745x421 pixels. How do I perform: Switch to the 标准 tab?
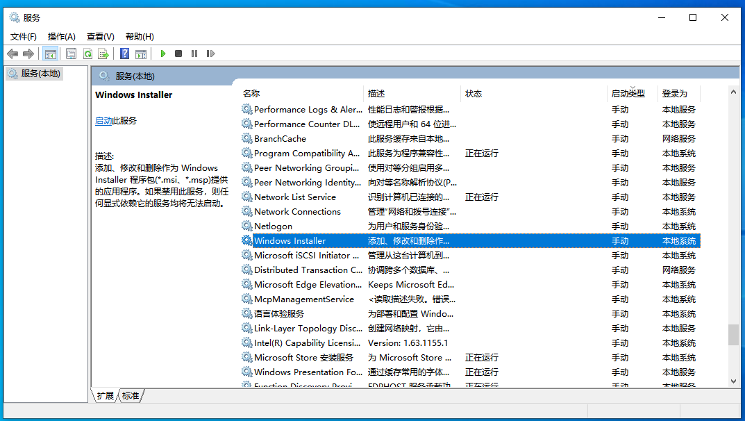(x=131, y=395)
